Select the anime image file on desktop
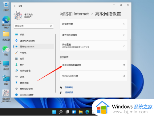The width and height of the screenshot is (154, 116). click(x=6, y=96)
